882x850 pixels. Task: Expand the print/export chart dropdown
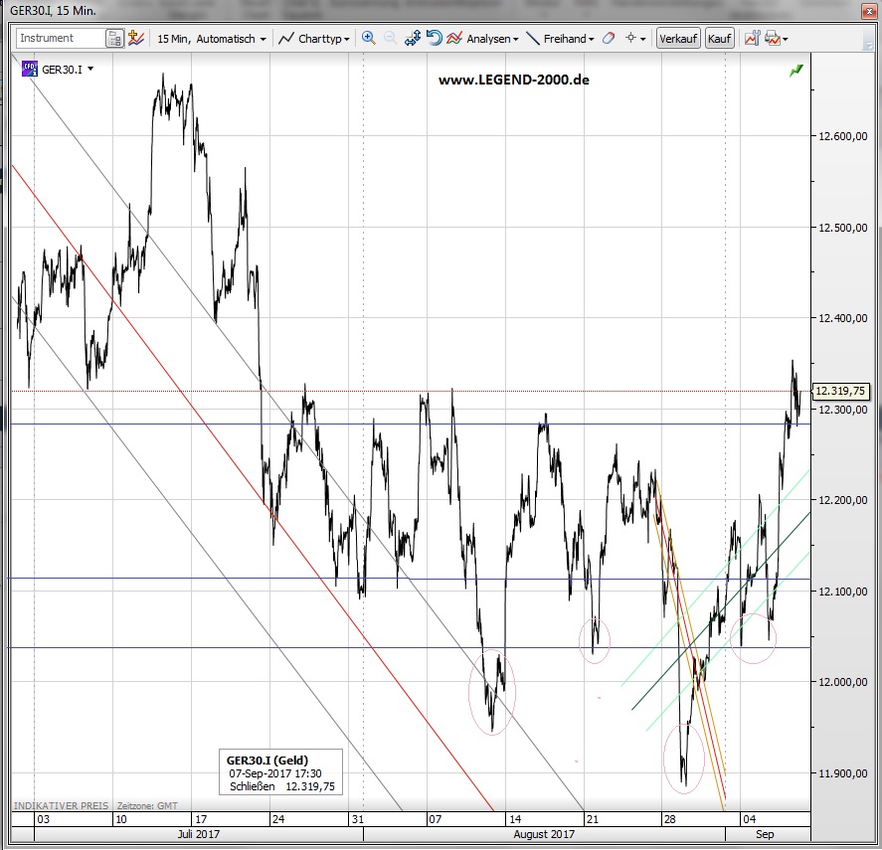[x=777, y=39]
